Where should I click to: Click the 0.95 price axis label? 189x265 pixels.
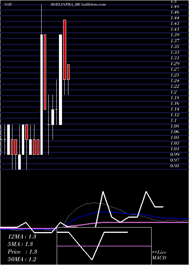point(175,166)
